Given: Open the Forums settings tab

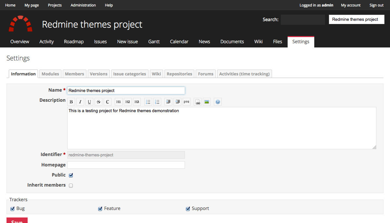Looking at the screenshot, I should click(x=206, y=74).
